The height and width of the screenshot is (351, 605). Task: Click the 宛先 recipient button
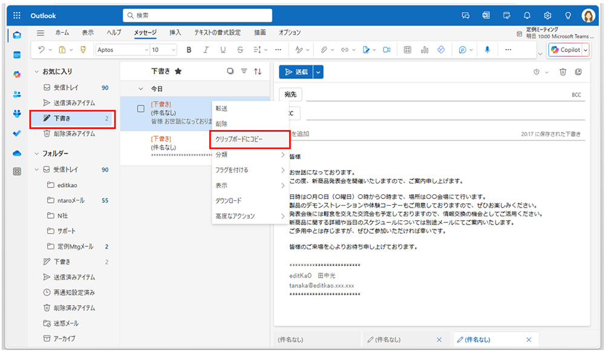point(290,94)
